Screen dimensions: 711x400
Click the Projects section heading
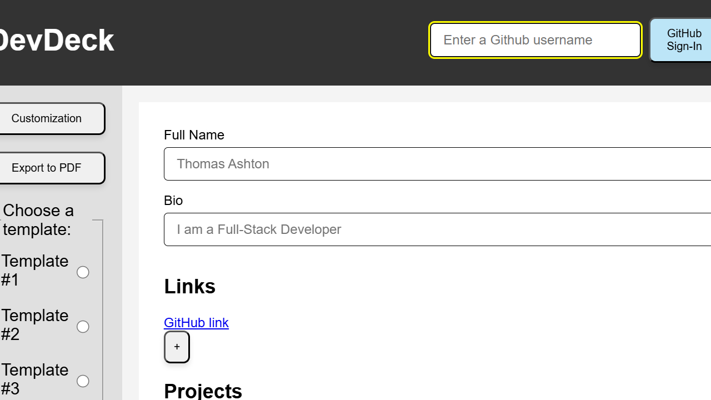click(203, 391)
